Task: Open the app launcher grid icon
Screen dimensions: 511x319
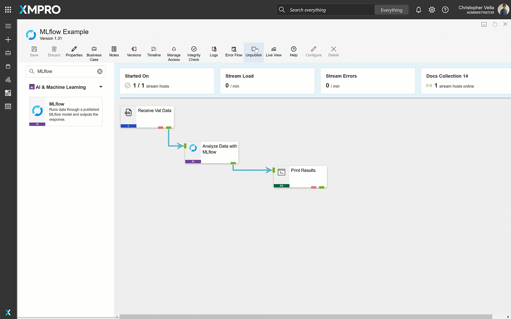Action: tap(8, 9)
